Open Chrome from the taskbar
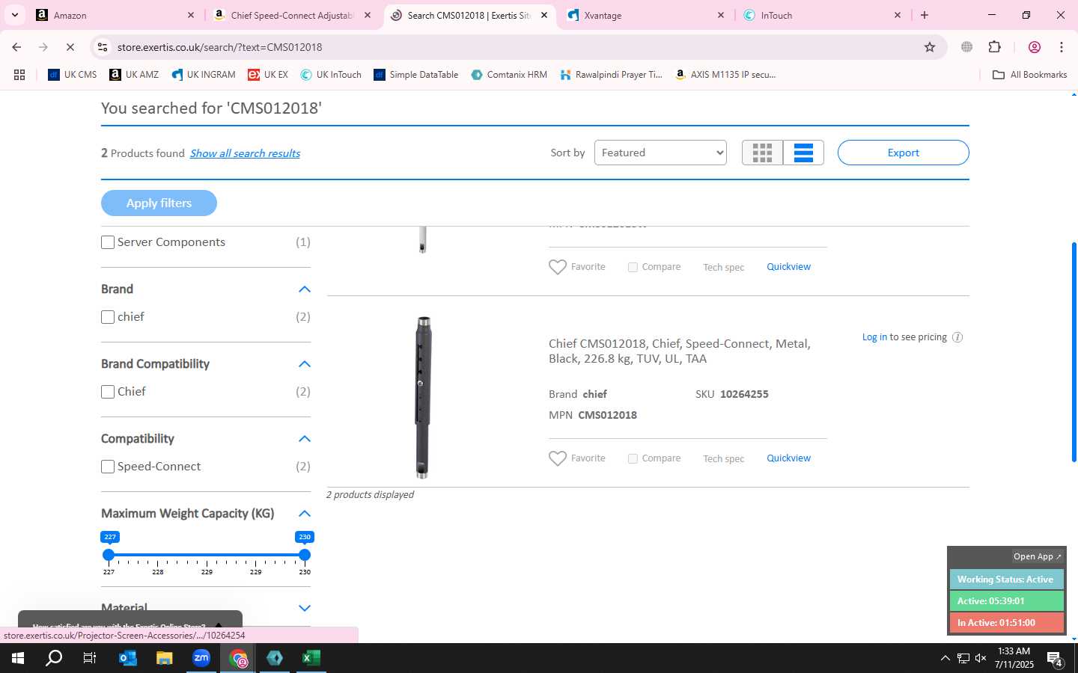 click(x=238, y=658)
